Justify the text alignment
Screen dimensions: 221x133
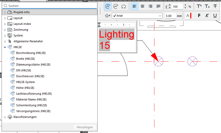[158, 6]
